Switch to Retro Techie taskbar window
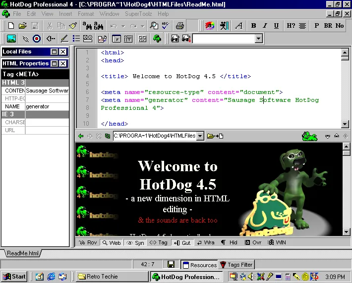This screenshot has height=283, width=352. coord(112,277)
